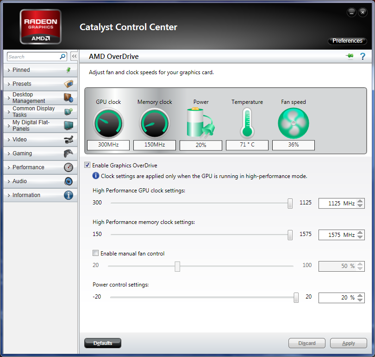
Task: Click the power control slider handle
Action: click(296, 297)
